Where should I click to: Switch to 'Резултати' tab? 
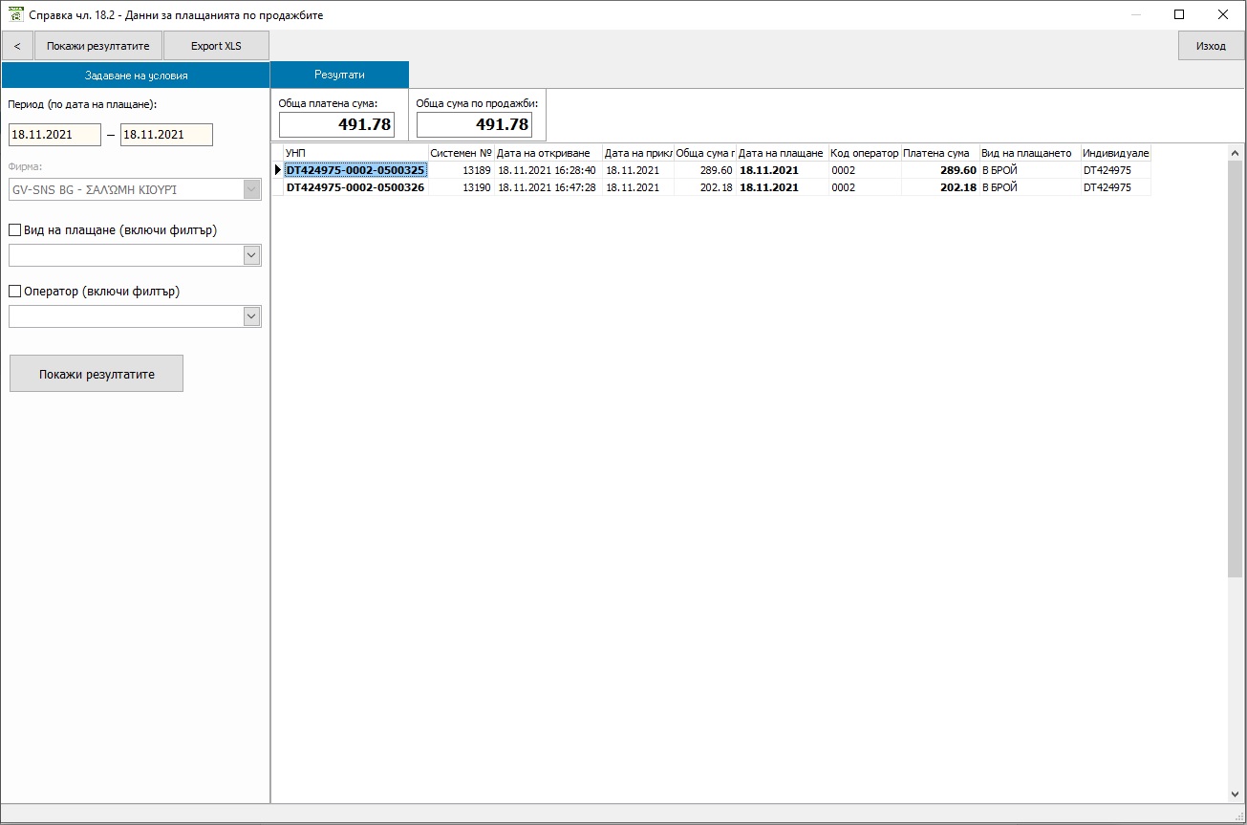coord(340,75)
